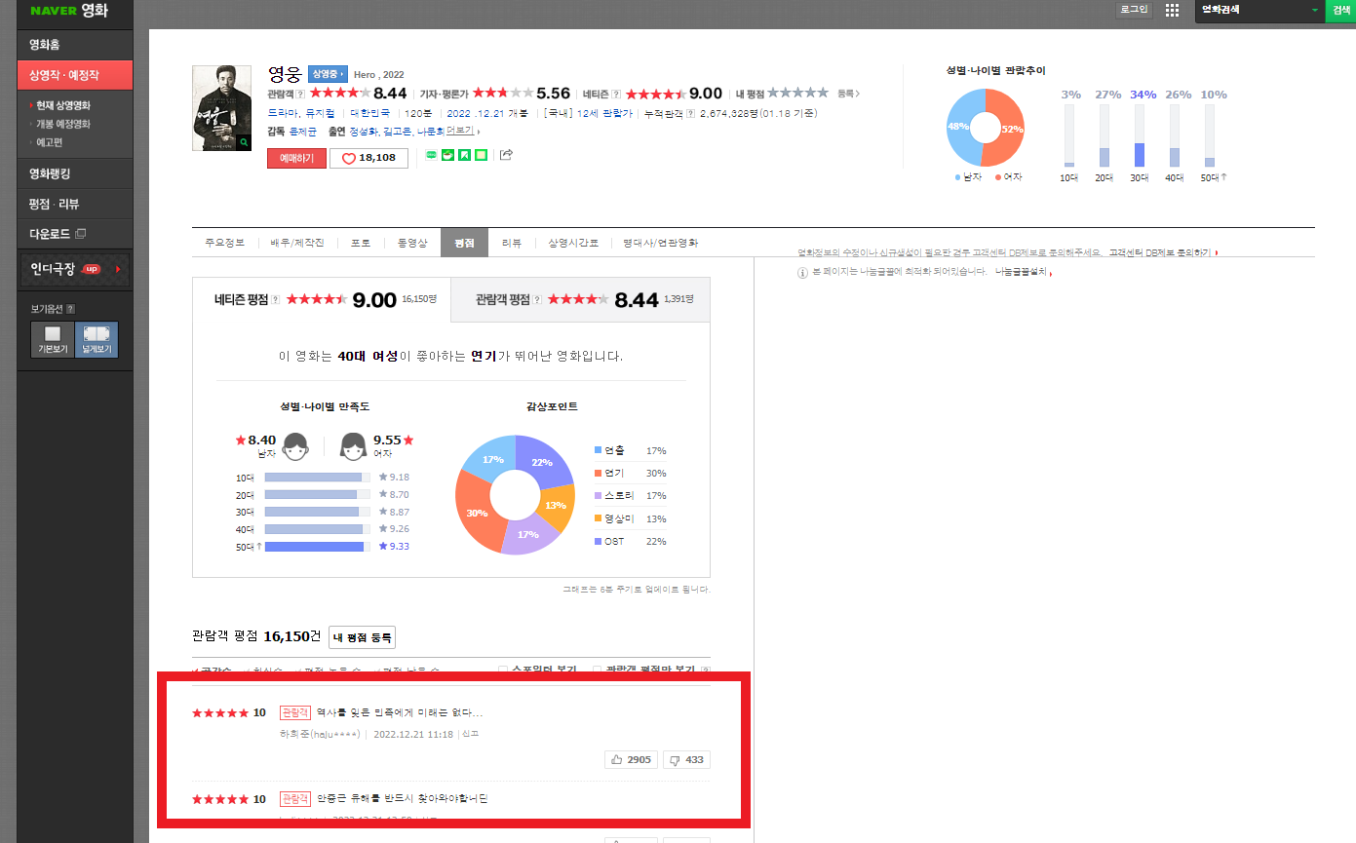Open 영화랭킹 in the sidebar
The height and width of the screenshot is (843, 1356).
tap(74, 173)
